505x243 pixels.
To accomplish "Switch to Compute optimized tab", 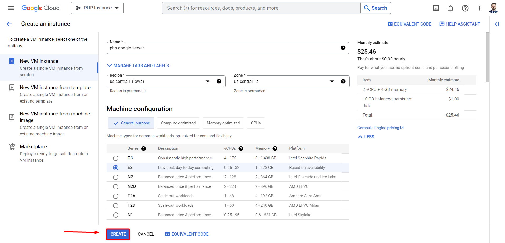I will coord(178,123).
